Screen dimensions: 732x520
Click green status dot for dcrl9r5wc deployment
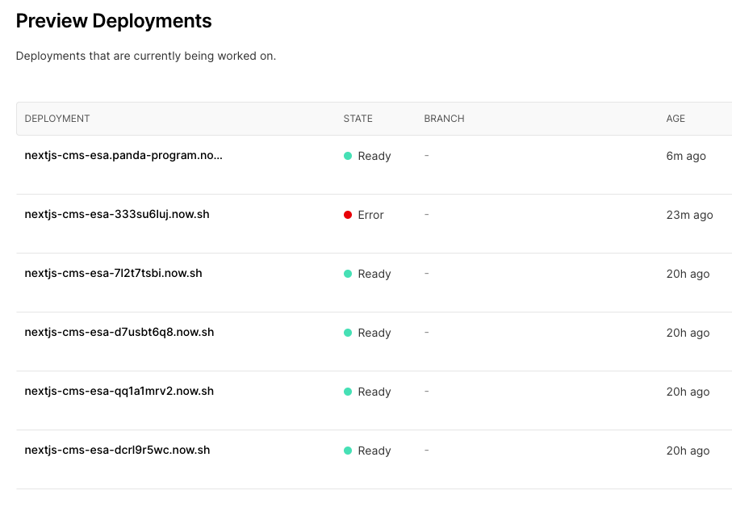click(x=348, y=451)
